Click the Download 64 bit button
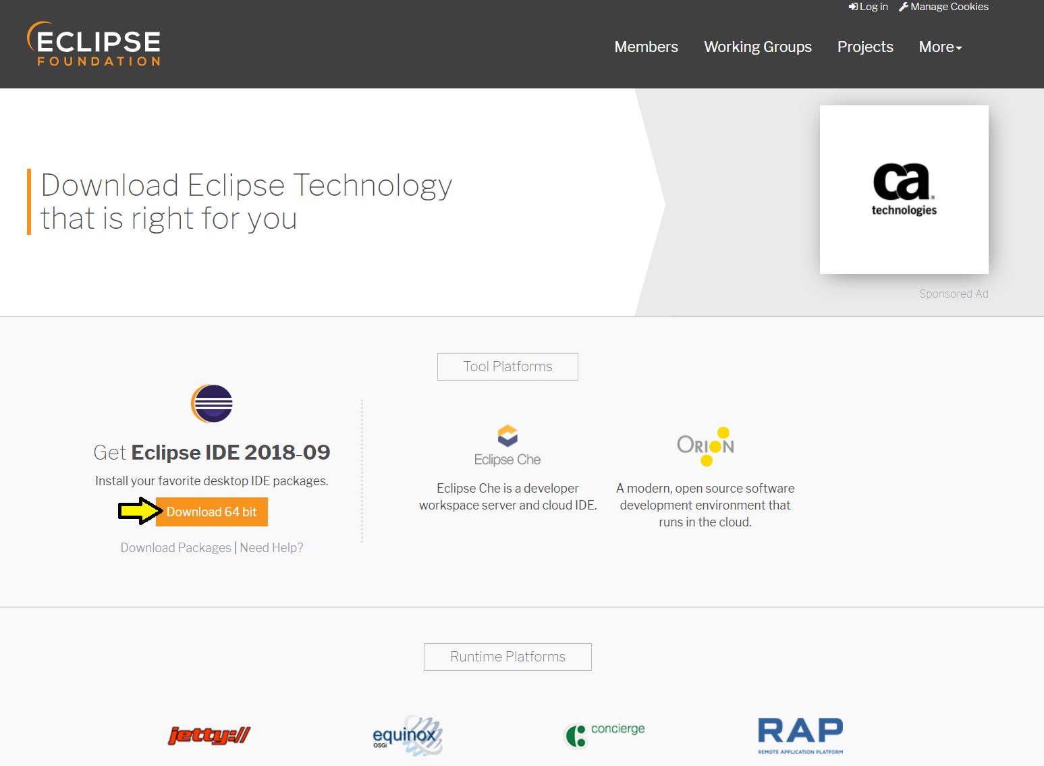1044x766 pixels. click(212, 512)
